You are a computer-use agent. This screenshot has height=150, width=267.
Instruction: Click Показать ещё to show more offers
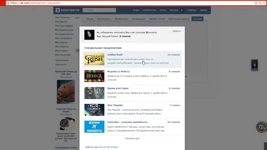(x=132, y=138)
